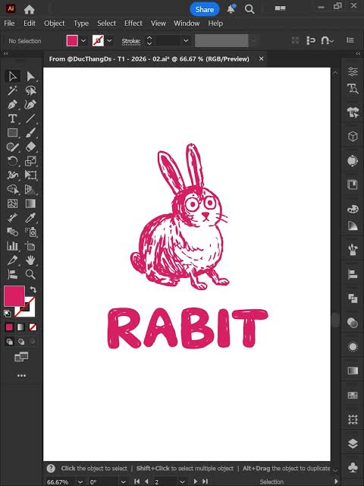The image size is (364, 486).
Task: Click the large fill color swatch
Action: click(14, 296)
